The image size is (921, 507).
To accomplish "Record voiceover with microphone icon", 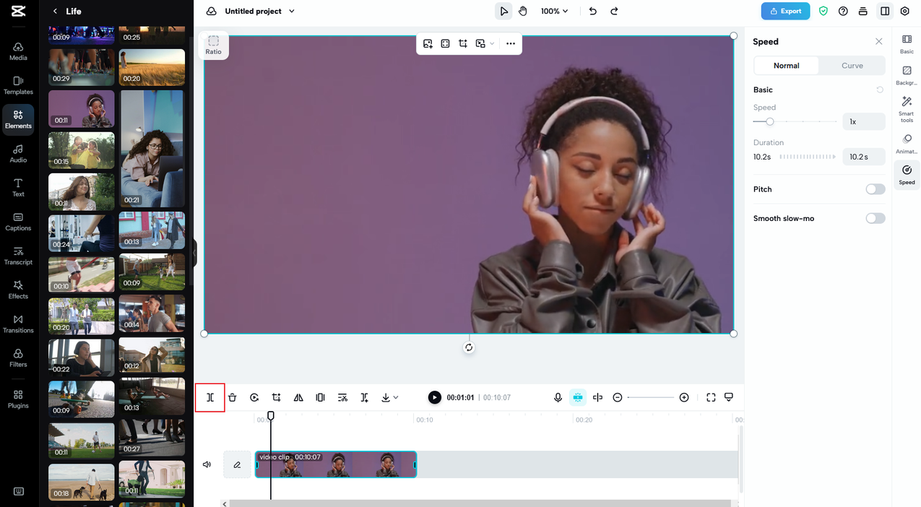I will tap(558, 397).
